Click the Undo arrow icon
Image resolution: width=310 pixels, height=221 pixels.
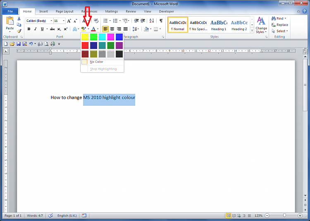[31, 44]
